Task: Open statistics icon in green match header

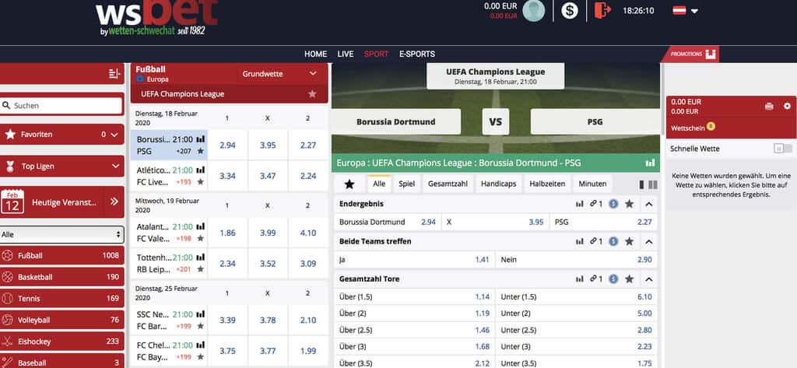Action: pos(650,163)
